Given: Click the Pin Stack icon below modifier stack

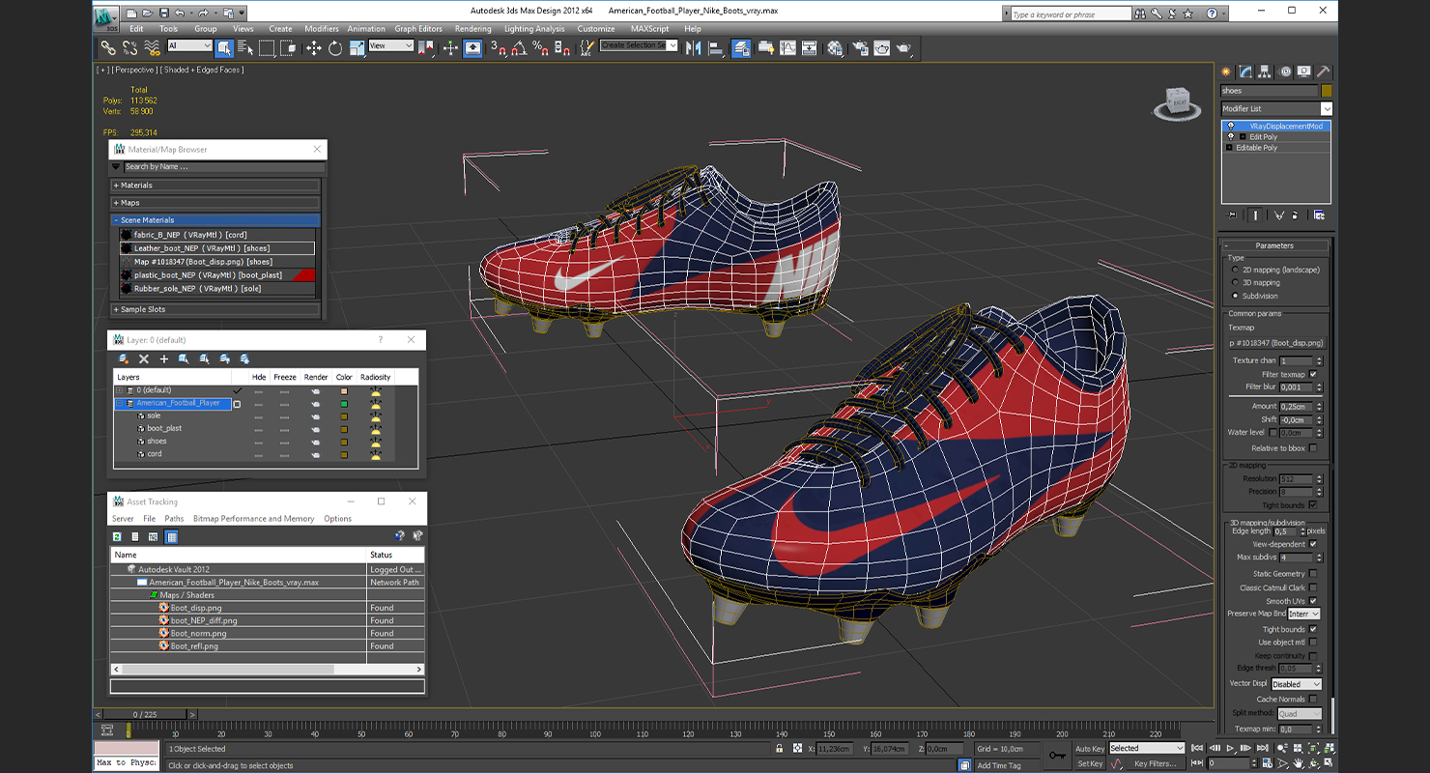Looking at the screenshot, I should pos(1231,215).
